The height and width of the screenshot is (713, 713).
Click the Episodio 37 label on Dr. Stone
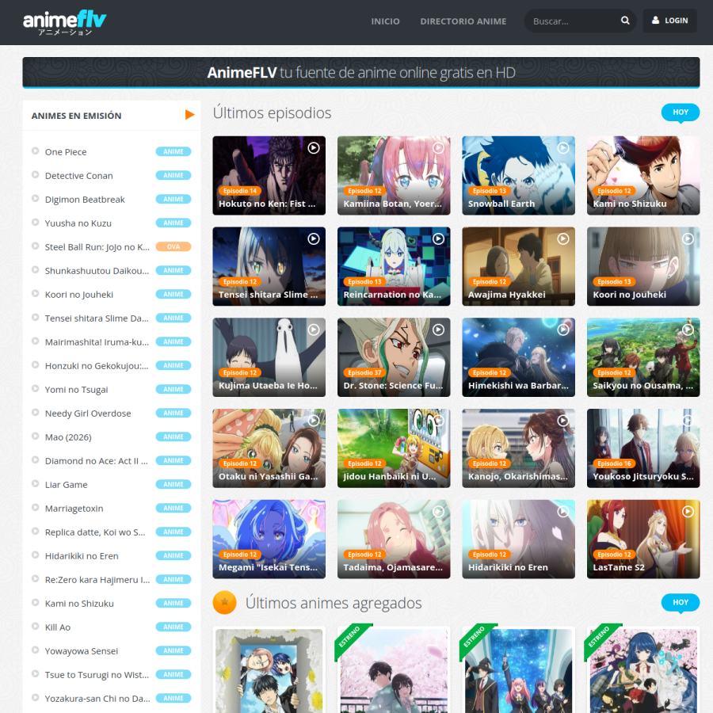click(364, 372)
